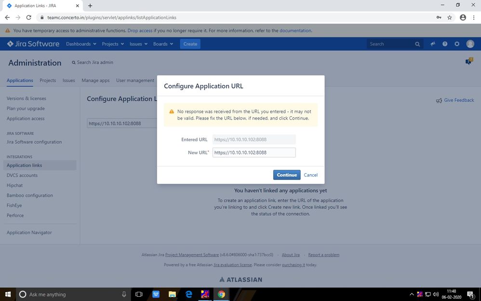Open the WPS Writer taskbar icon

click(x=156, y=294)
